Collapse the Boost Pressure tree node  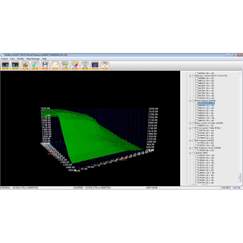190,101
